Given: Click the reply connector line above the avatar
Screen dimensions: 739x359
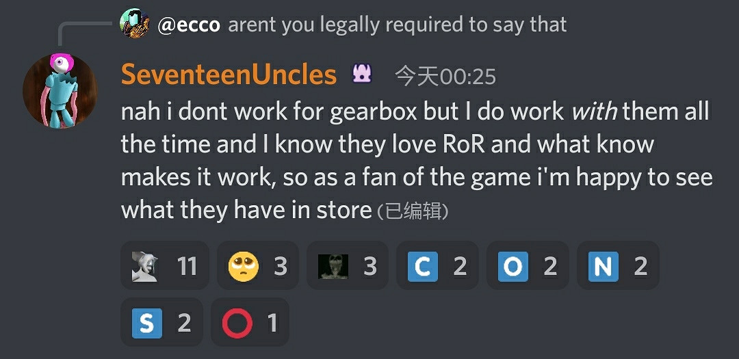Looking at the screenshot, I should point(84,31).
